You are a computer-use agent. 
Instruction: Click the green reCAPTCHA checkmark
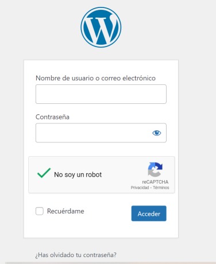pyautogui.click(x=44, y=173)
